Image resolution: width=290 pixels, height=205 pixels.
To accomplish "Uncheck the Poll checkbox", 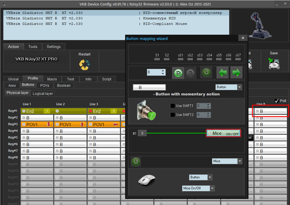I will (x=276, y=101).
